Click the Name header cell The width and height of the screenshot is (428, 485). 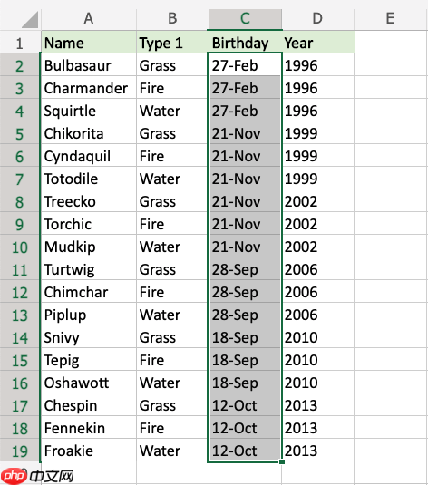89,43
